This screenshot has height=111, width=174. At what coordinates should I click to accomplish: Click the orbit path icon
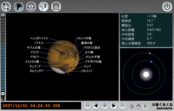pyautogui.click(x=44, y=7)
